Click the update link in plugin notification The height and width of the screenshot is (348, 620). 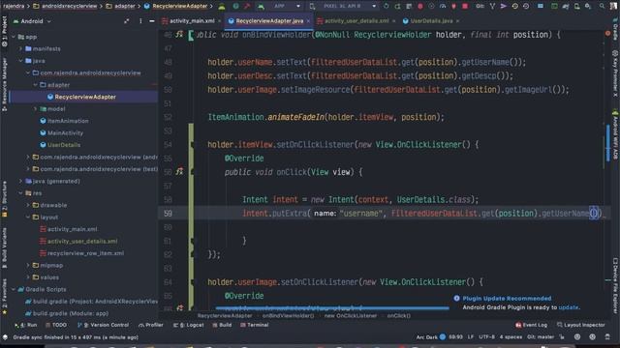pos(569,307)
